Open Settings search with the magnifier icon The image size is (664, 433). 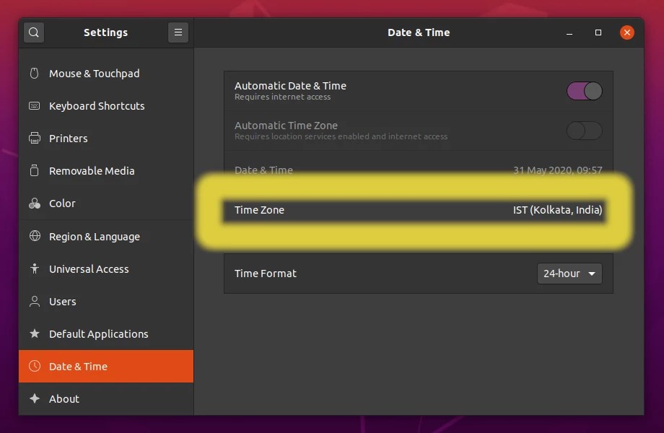(x=33, y=32)
